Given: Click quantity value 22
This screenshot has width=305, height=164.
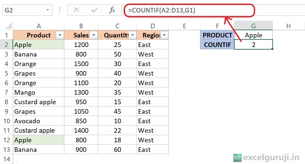Looking at the screenshot, I should (x=118, y=130).
